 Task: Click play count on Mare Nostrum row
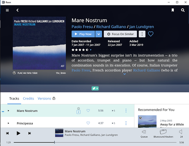(114, 111)
